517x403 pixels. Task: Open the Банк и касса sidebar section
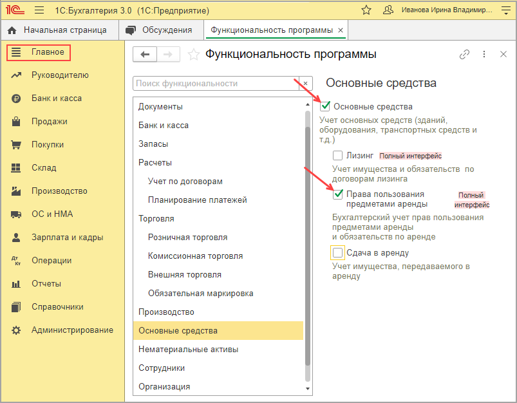pos(57,98)
